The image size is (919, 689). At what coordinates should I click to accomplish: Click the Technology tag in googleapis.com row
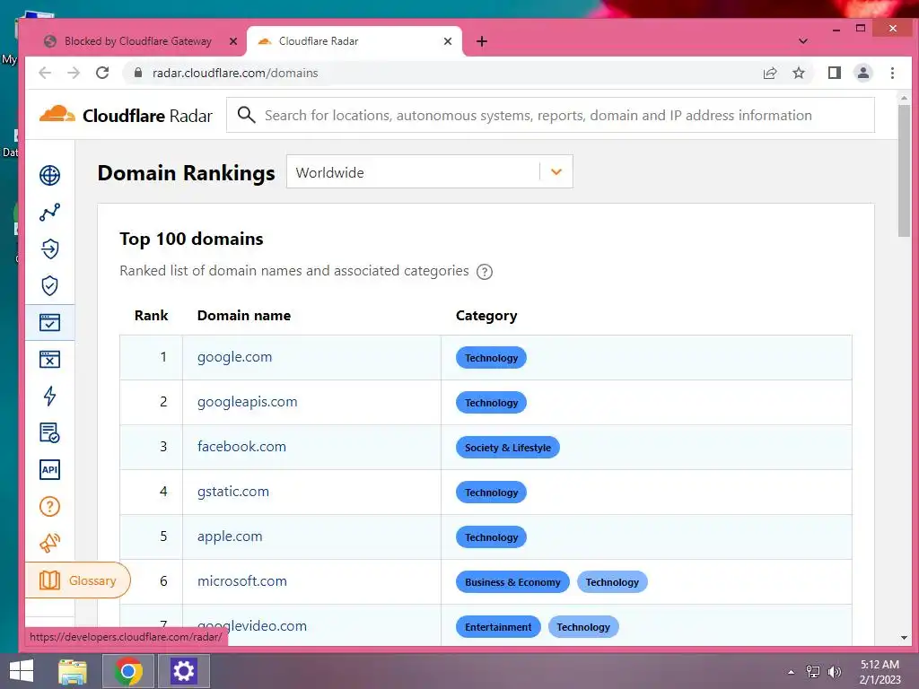[491, 403]
